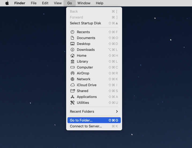This screenshot has height=148, width=192.
Task: Open the File menu
Action: pos(33,3)
